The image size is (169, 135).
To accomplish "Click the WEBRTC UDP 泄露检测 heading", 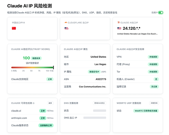I will (x=129, y=103).
